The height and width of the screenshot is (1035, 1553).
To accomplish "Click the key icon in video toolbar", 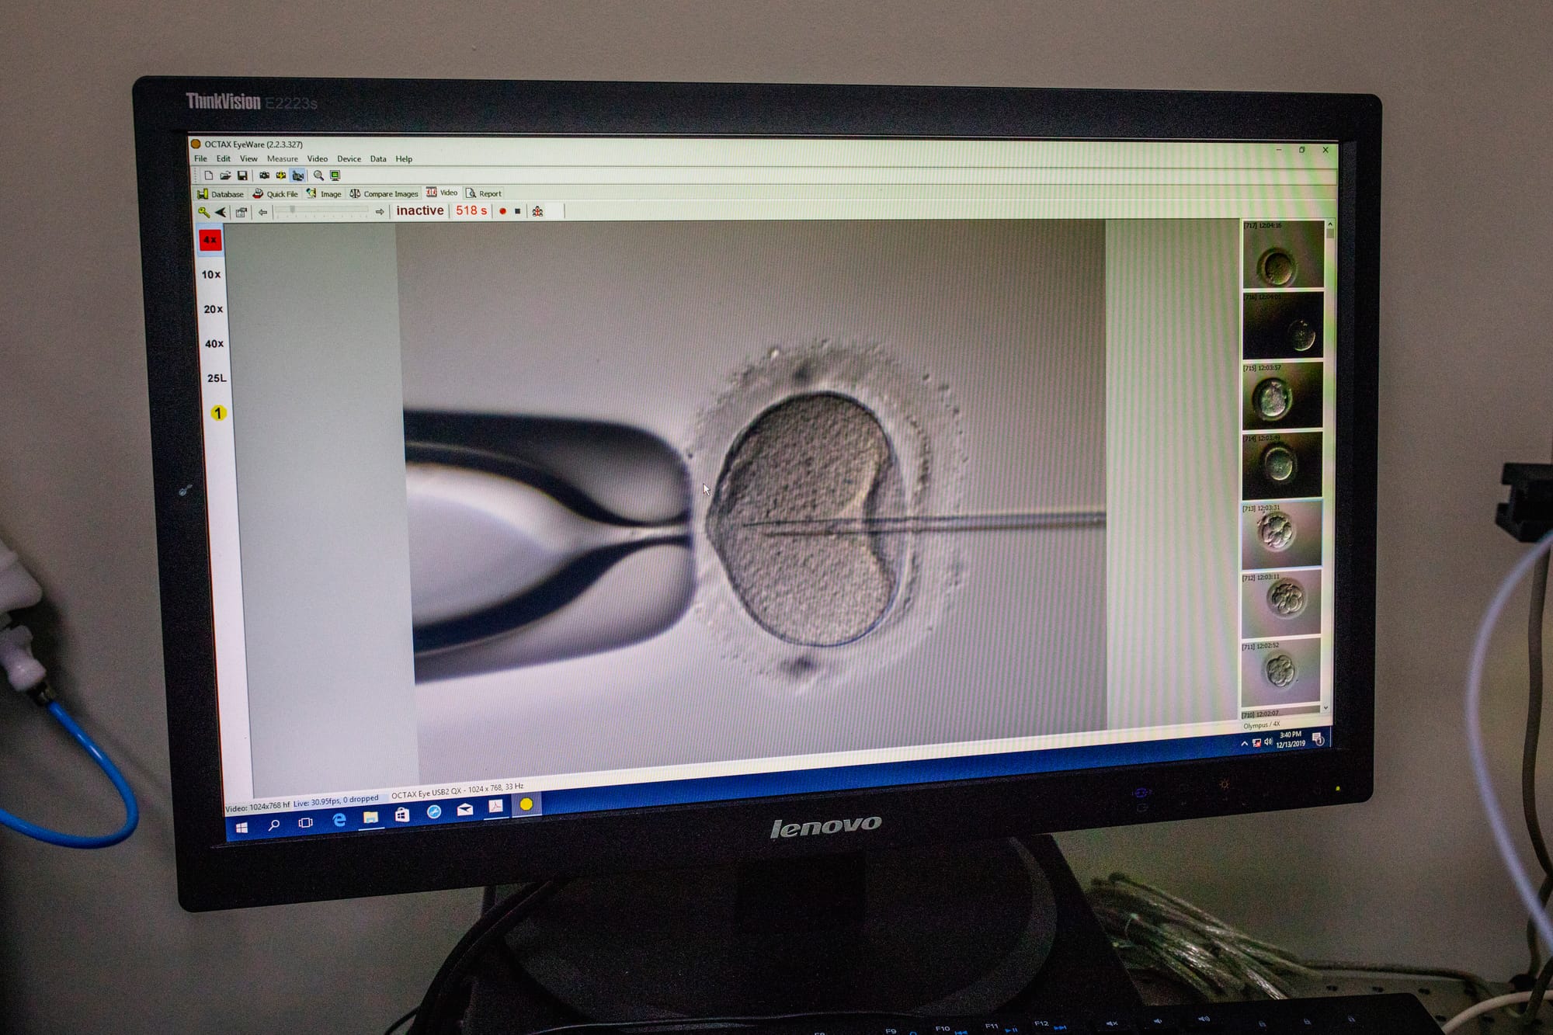I will tap(203, 212).
